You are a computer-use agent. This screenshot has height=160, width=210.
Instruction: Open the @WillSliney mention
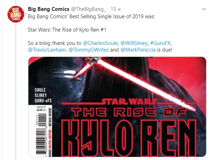pyautogui.click(x=134, y=43)
